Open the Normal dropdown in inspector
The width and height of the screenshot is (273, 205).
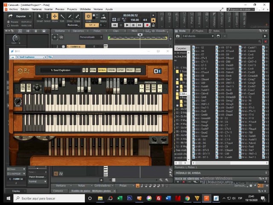[38, 182]
